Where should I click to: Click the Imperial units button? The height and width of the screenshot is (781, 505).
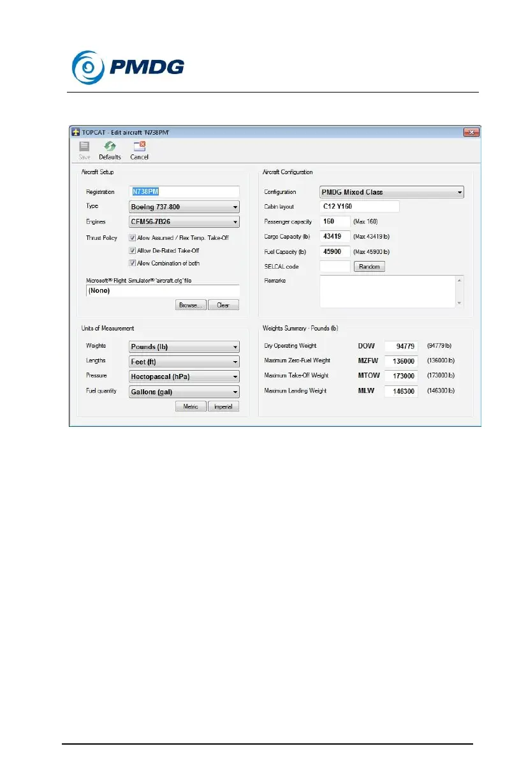[x=223, y=406]
